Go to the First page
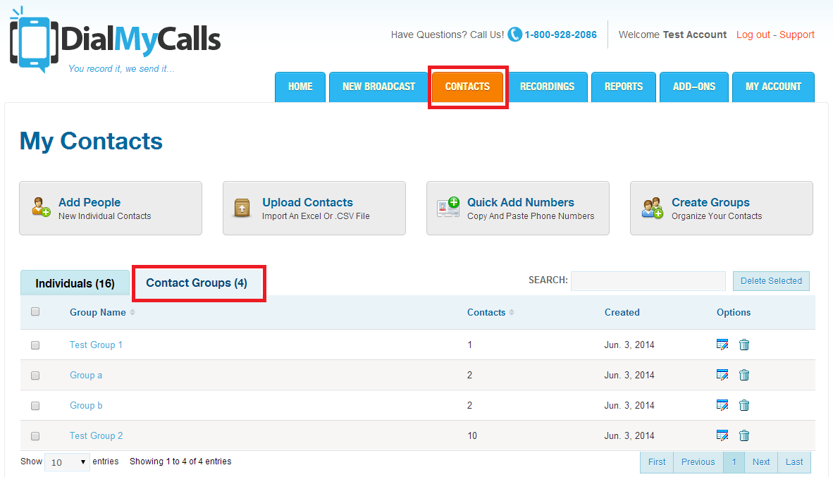 (657, 462)
